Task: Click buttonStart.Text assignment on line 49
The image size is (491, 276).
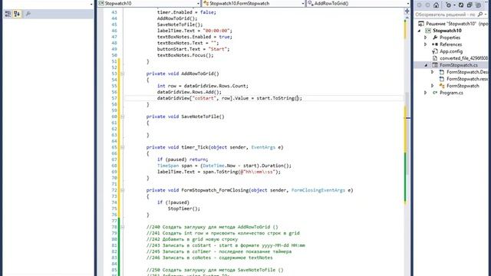Action: (x=193, y=49)
